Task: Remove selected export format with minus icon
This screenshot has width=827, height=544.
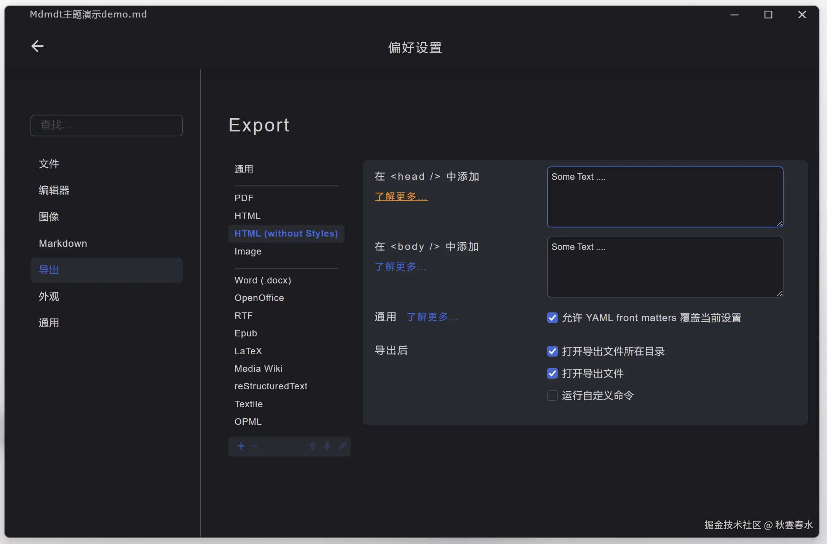Action: click(254, 446)
